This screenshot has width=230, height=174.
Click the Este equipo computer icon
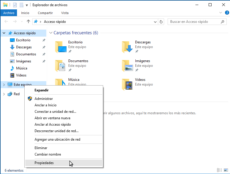(x=10, y=85)
